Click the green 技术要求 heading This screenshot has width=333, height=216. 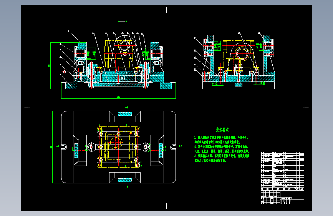pyautogui.click(x=222, y=130)
